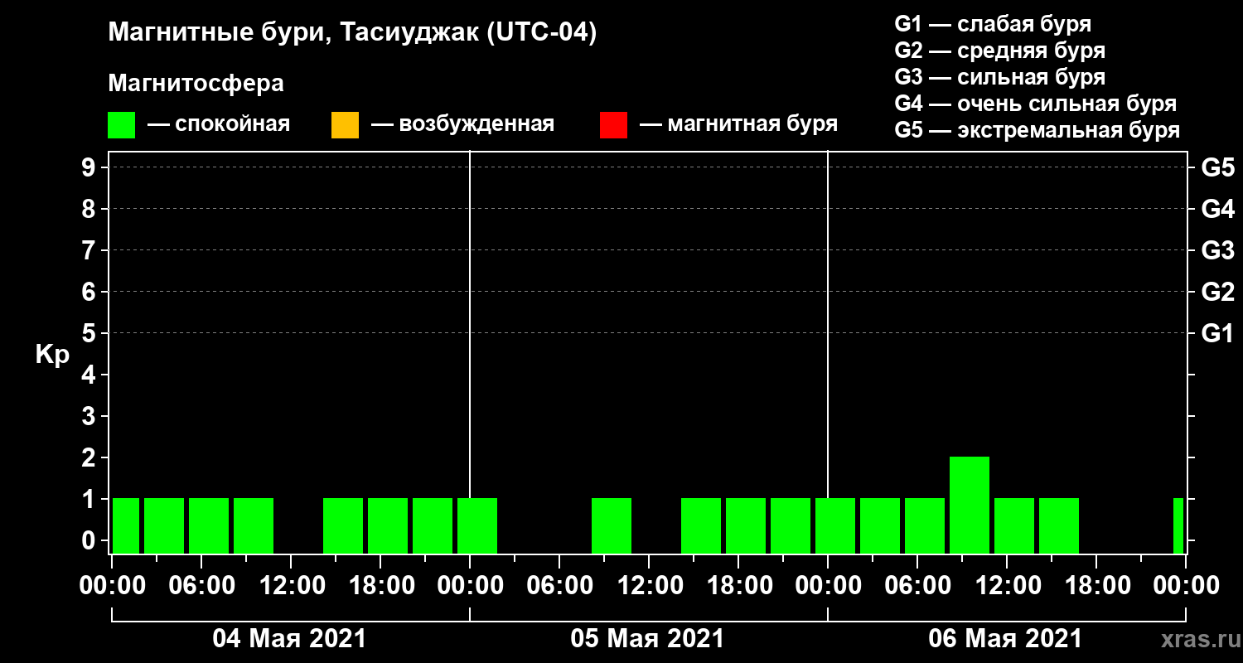Click the 12:00 time label under 05 Мая
1243x663 pixels.
pyautogui.click(x=649, y=586)
